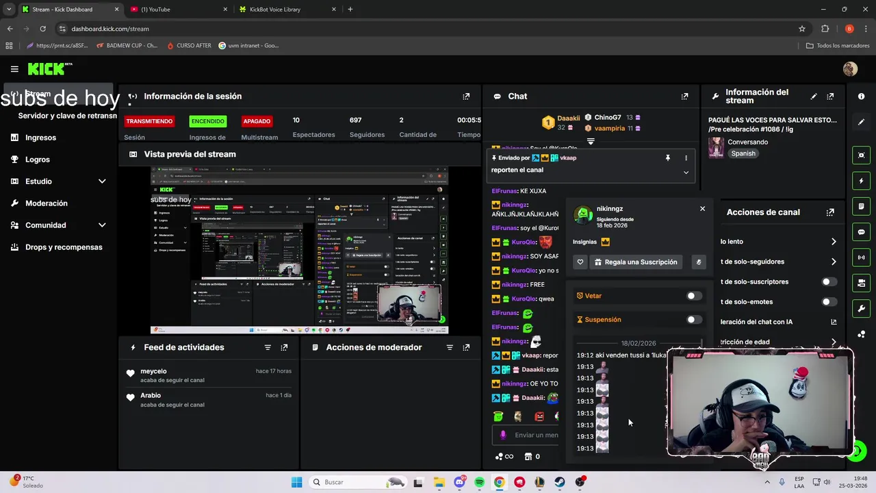This screenshot has height=493, width=876.
Task: Open the CURSO AFTER bookmark
Action: [x=189, y=46]
